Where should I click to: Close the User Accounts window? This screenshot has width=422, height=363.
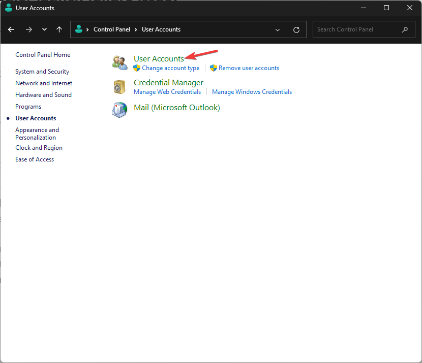click(x=410, y=8)
